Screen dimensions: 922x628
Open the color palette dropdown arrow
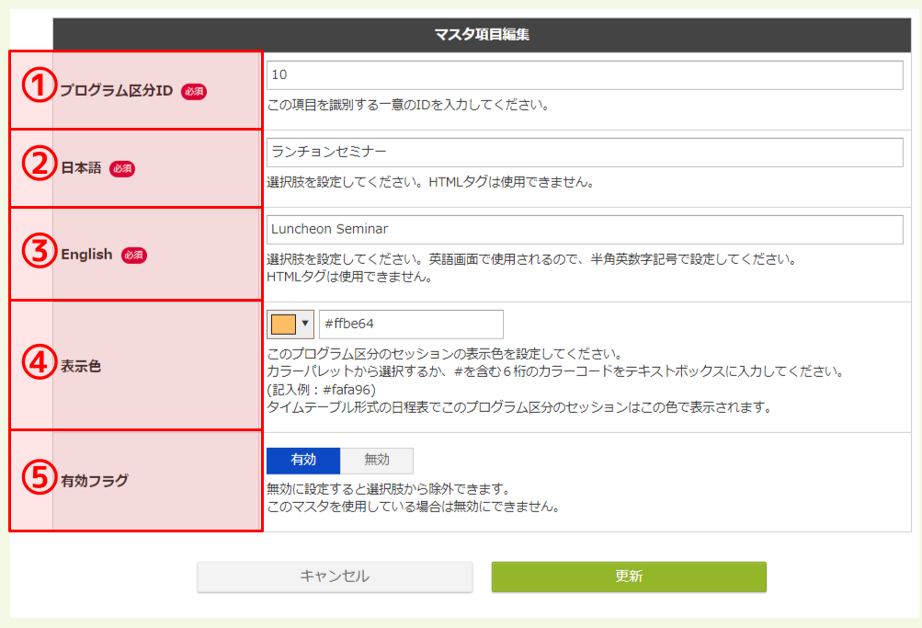pos(305,325)
